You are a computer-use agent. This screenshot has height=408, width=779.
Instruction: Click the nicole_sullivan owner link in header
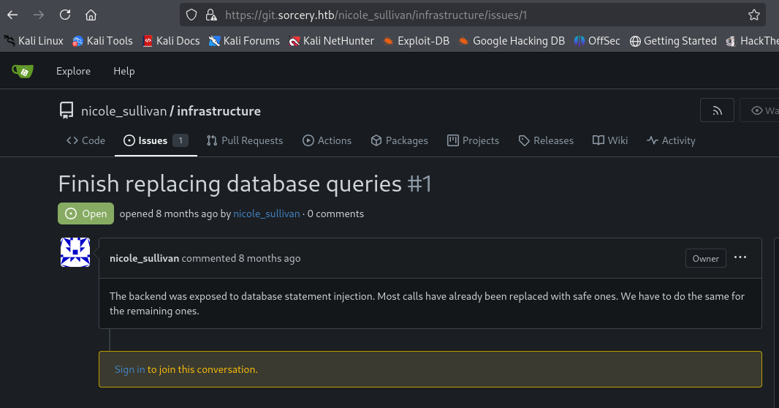tap(123, 111)
